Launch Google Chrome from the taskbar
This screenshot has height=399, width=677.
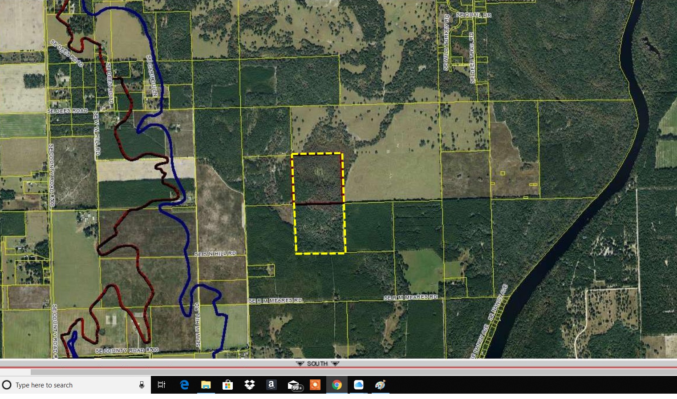pos(337,385)
